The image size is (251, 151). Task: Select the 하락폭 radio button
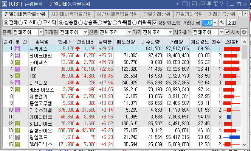135,23
